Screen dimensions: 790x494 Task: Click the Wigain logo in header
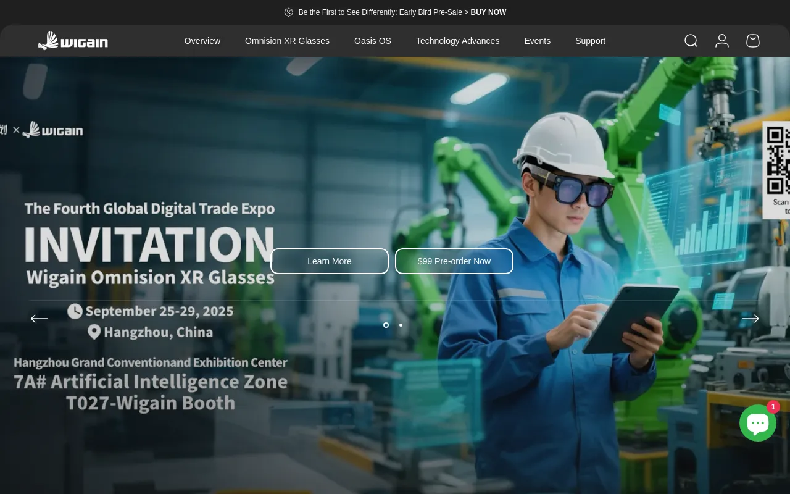[x=73, y=41]
